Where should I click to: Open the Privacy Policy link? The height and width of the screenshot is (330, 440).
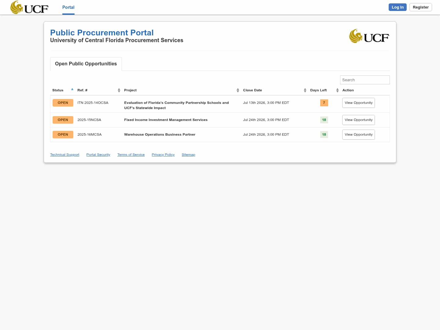point(163,155)
